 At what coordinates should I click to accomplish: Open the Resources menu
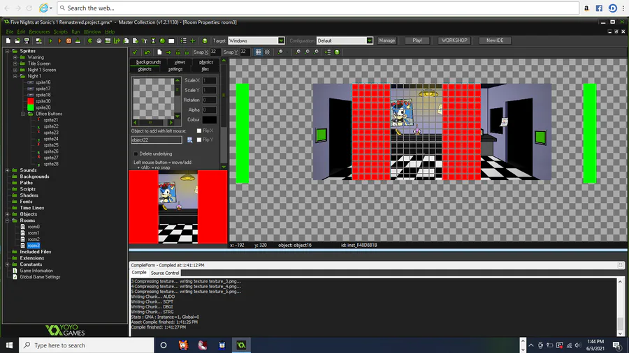tap(39, 31)
